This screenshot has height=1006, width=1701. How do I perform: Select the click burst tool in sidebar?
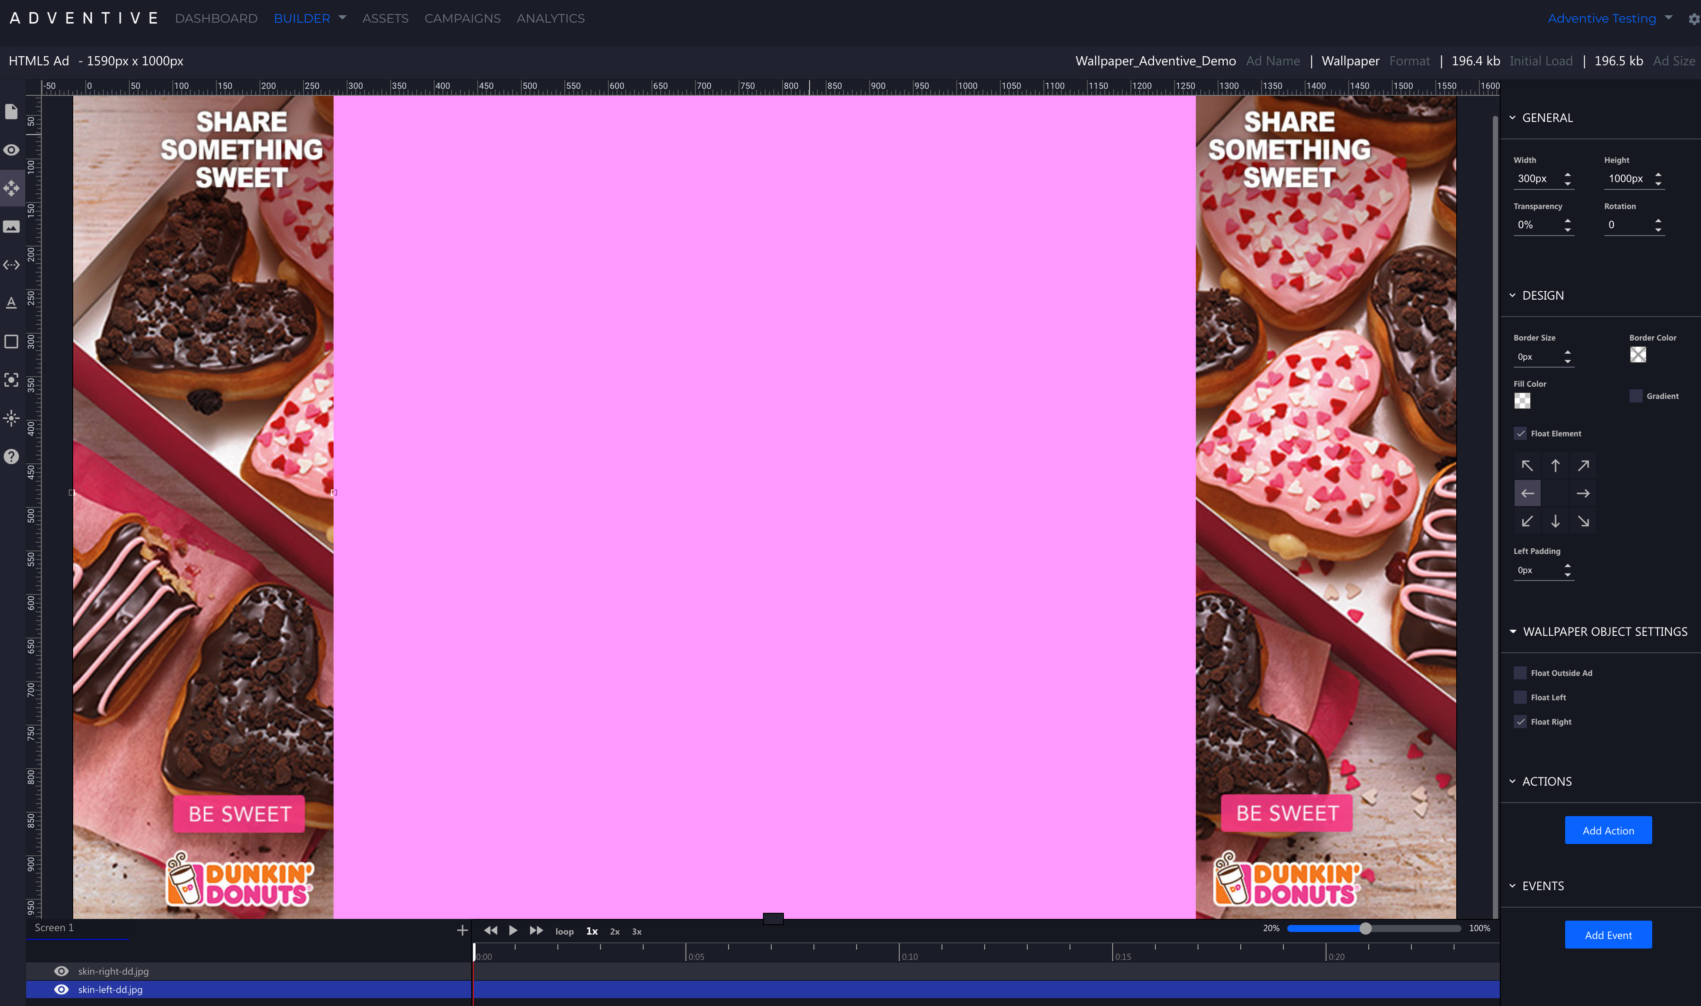(11, 418)
